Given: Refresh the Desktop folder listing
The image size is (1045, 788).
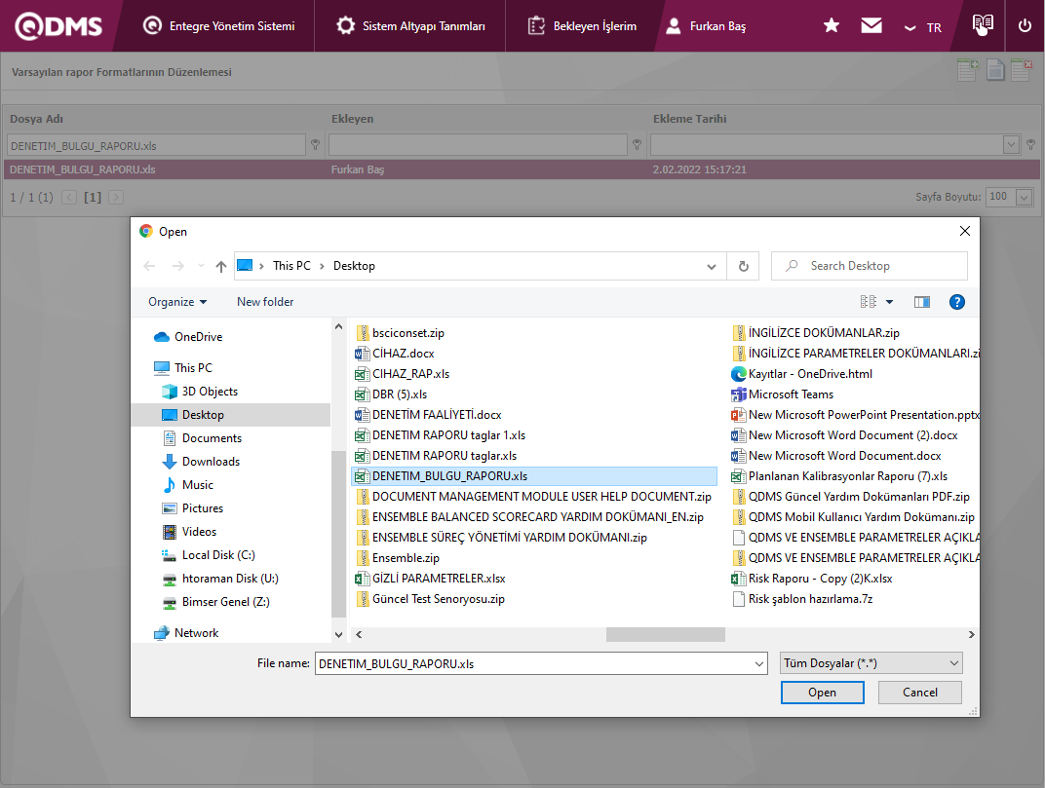Looking at the screenshot, I should point(743,266).
